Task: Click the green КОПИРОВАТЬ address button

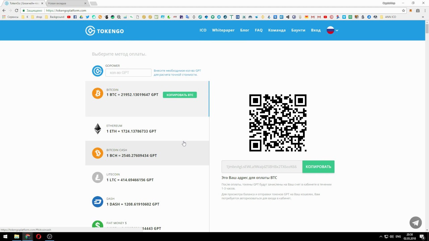Action: click(x=318, y=167)
